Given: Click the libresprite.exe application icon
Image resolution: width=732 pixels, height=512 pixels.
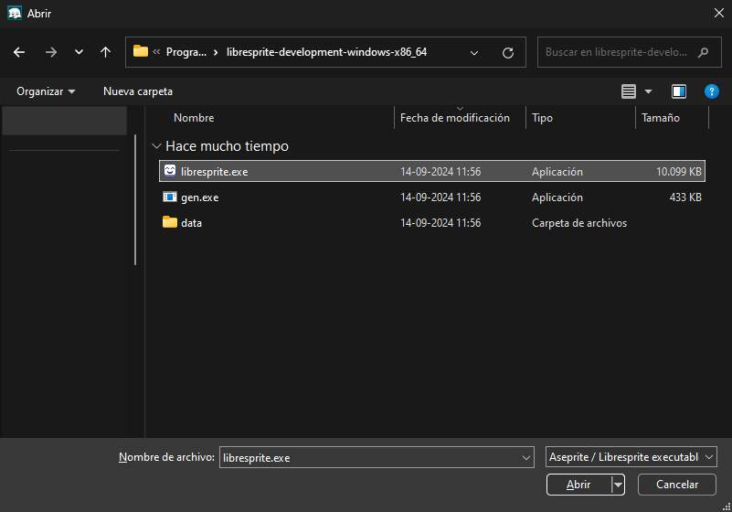Looking at the screenshot, I should coord(170,171).
